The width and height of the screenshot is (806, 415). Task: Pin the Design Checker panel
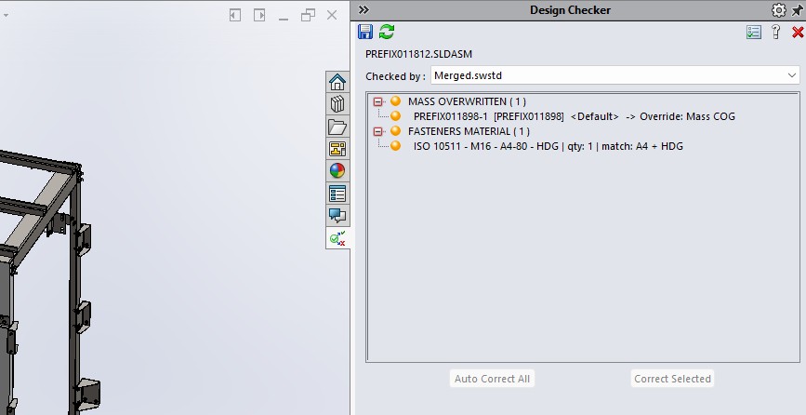797,10
